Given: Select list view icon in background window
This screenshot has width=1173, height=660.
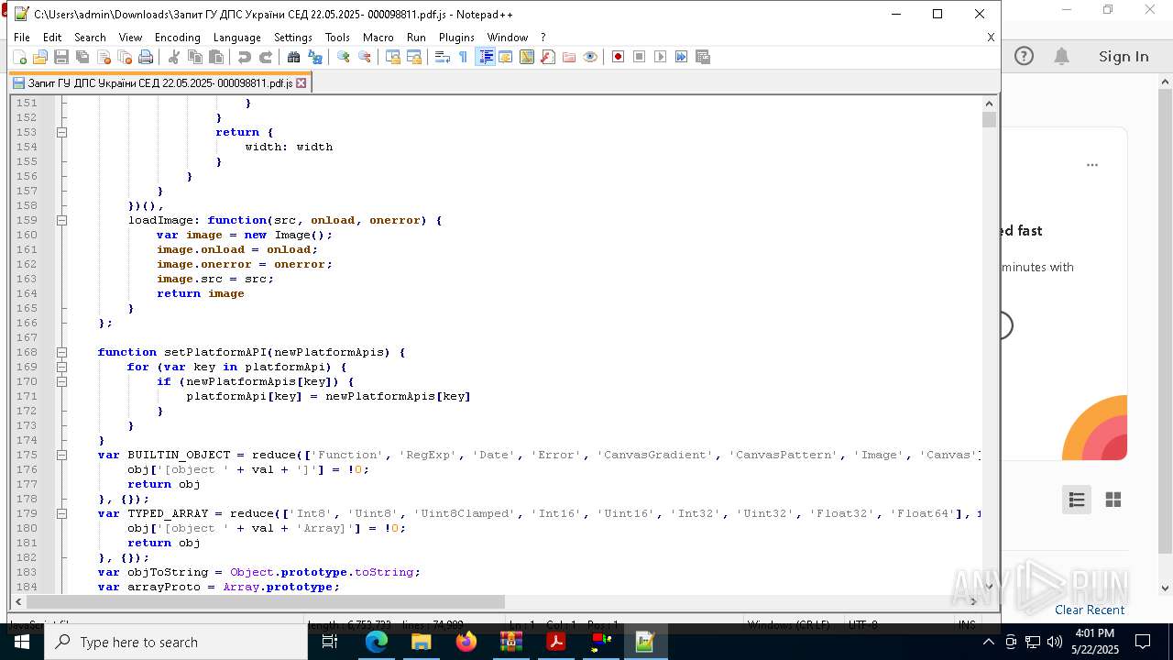Looking at the screenshot, I should tap(1077, 500).
